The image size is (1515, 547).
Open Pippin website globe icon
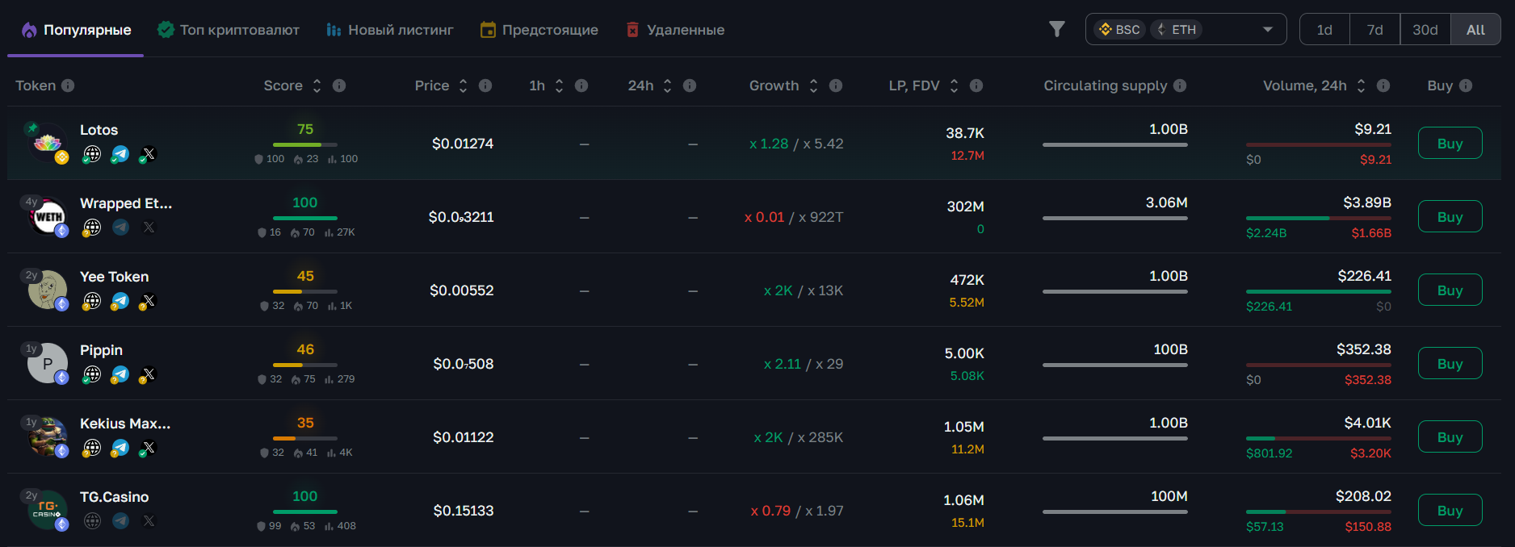(93, 374)
